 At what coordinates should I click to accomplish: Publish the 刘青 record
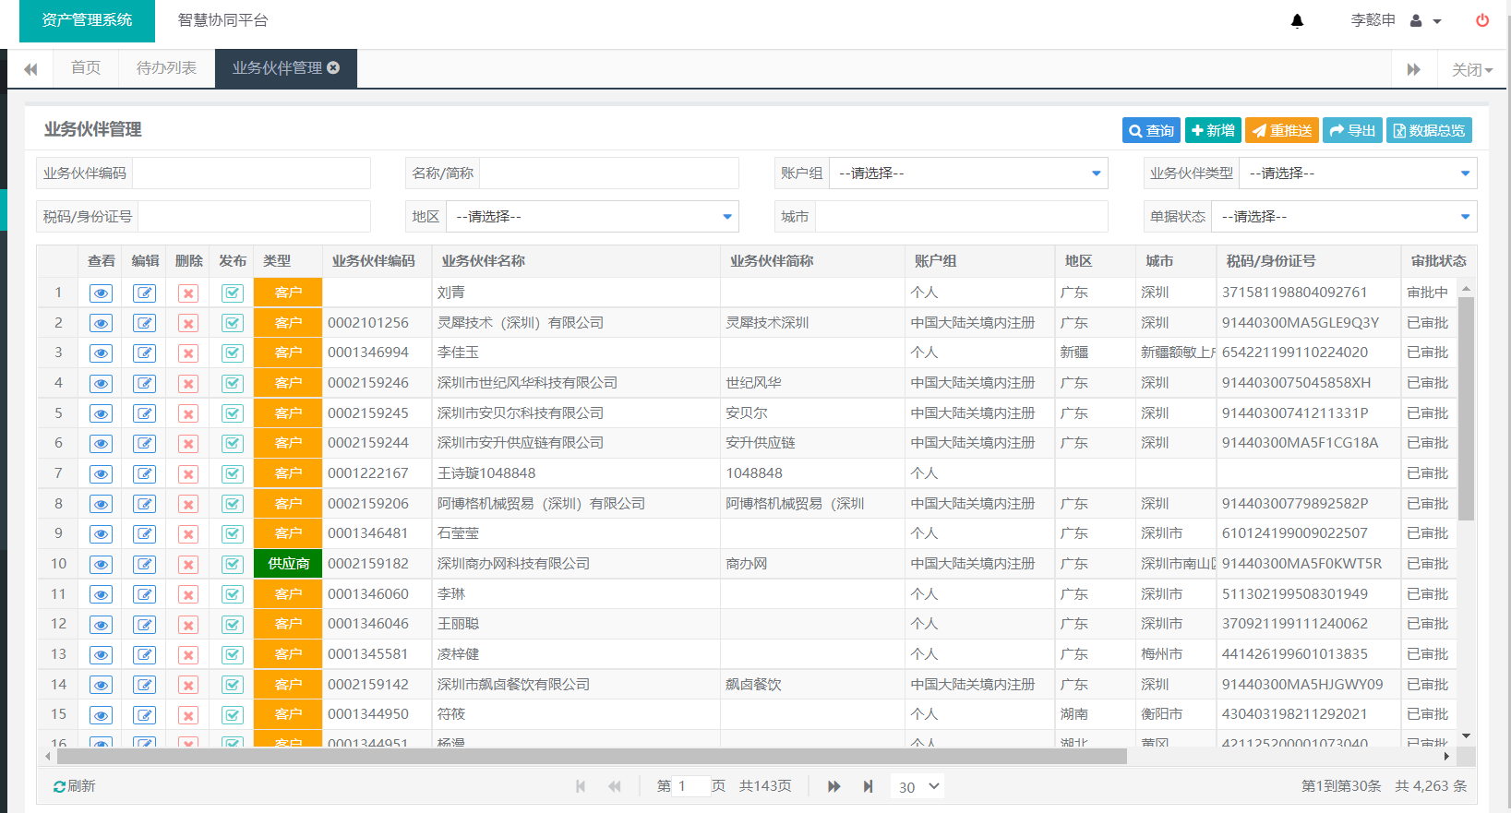click(233, 293)
